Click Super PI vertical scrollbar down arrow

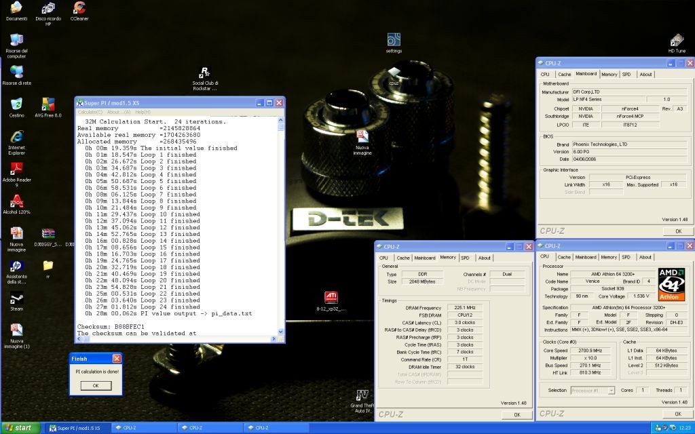click(x=280, y=332)
